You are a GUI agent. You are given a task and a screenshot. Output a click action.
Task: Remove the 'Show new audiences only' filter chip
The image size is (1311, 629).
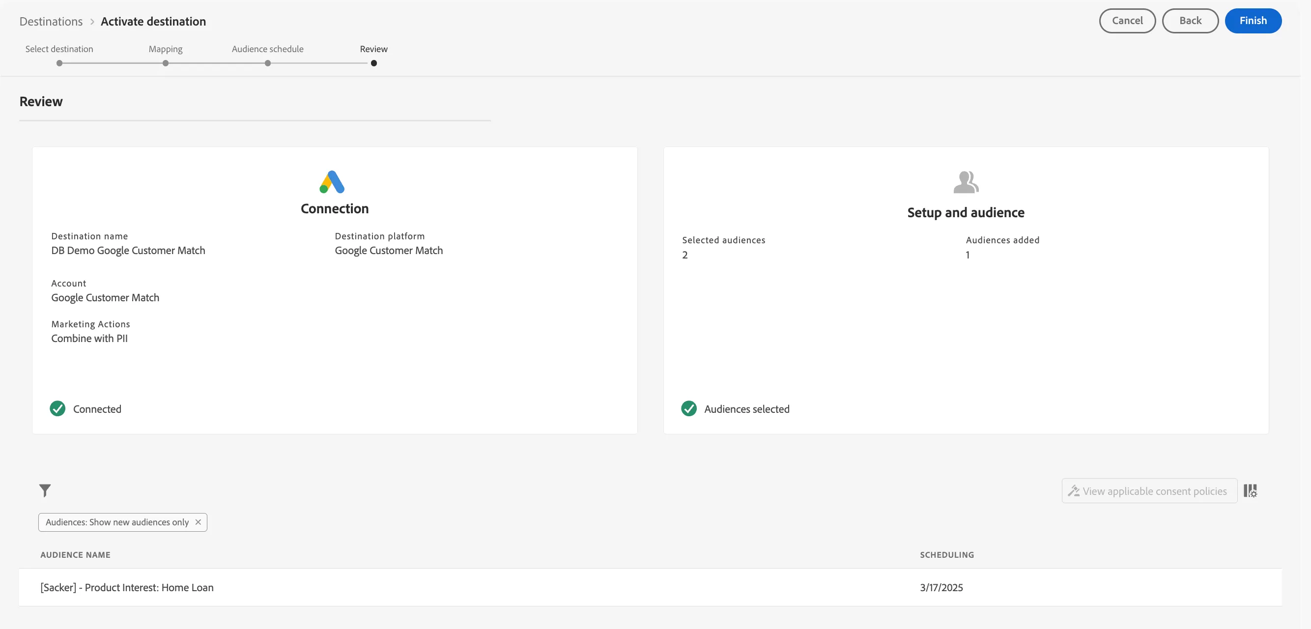(198, 522)
